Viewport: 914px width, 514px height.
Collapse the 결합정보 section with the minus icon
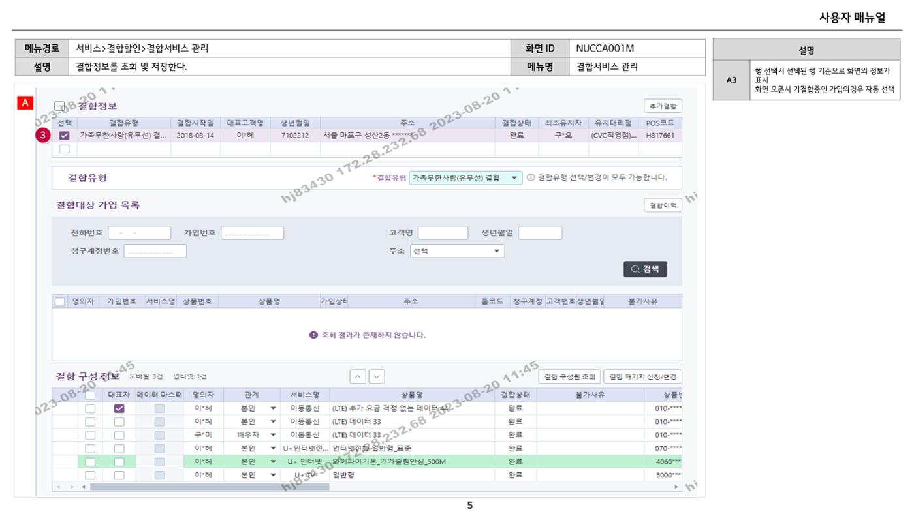(x=59, y=106)
